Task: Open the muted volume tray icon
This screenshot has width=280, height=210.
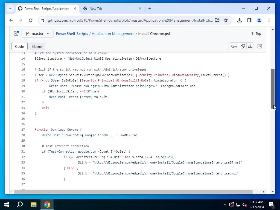Action: 244,205
